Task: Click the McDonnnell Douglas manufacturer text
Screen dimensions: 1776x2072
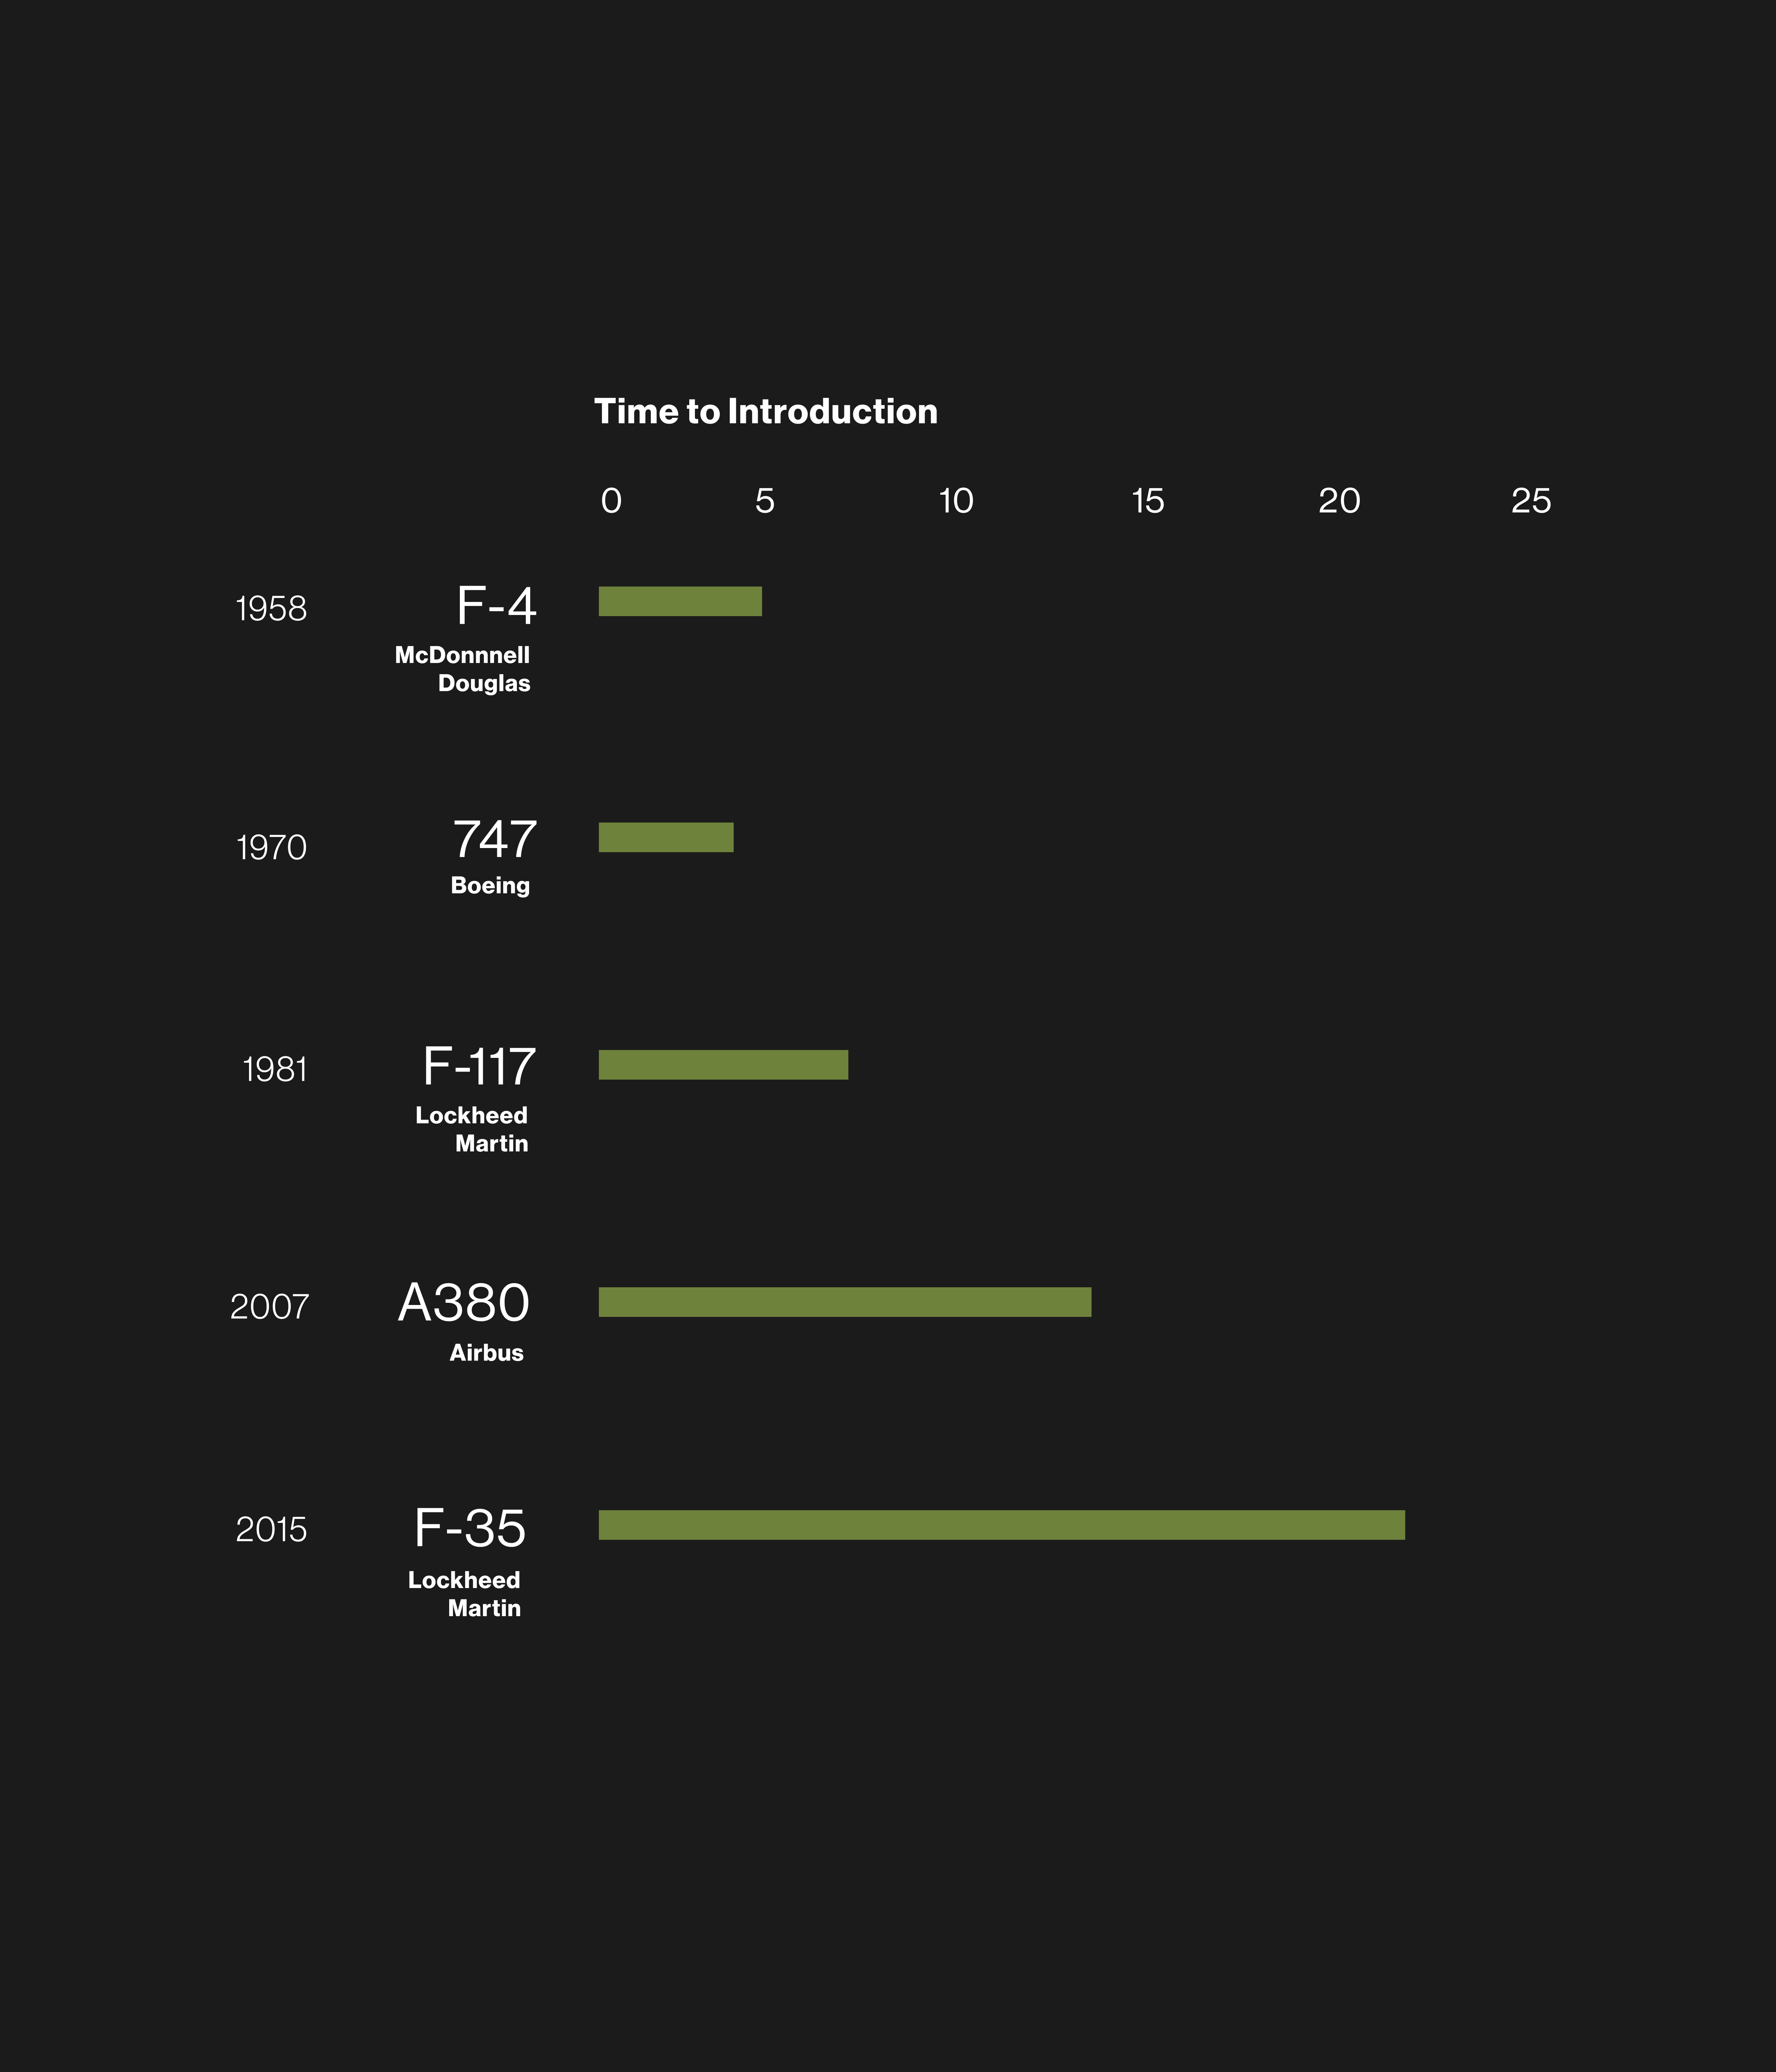Action: [463, 669]
